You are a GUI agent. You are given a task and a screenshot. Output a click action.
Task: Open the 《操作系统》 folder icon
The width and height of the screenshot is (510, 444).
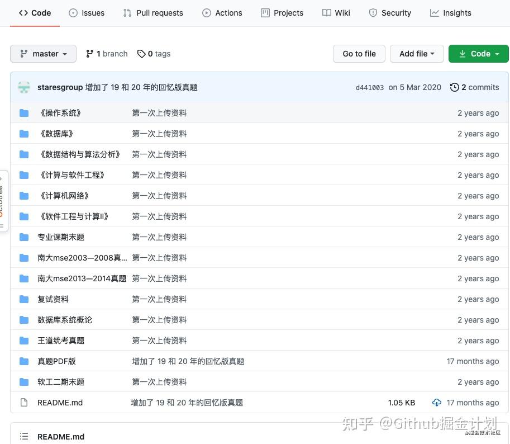[24, 113]
